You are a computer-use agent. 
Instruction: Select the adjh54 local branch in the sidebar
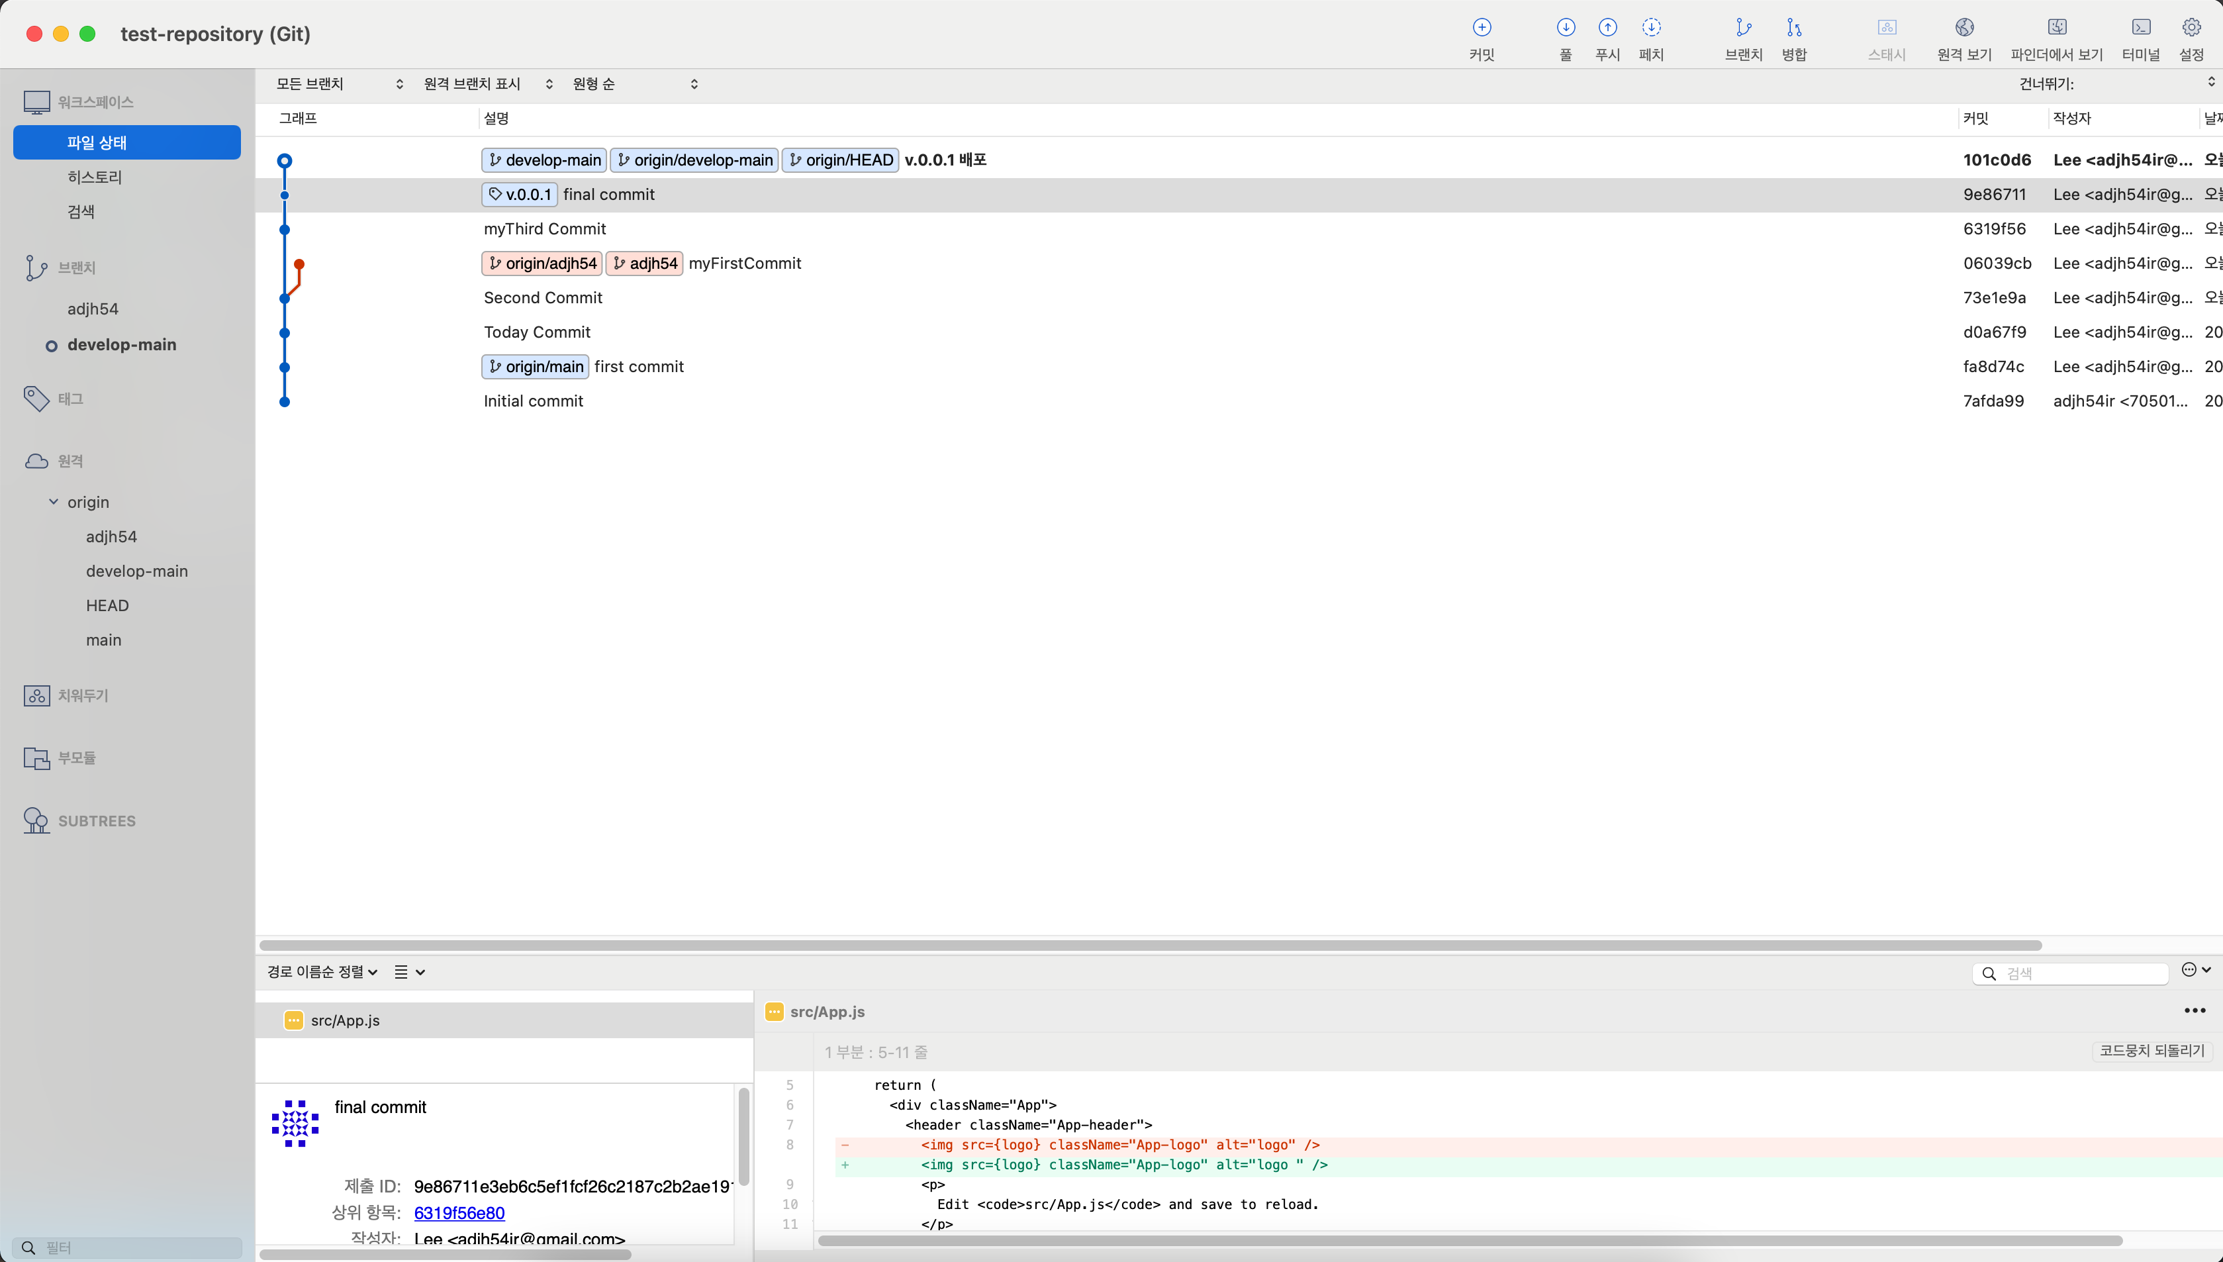point(93,309)
